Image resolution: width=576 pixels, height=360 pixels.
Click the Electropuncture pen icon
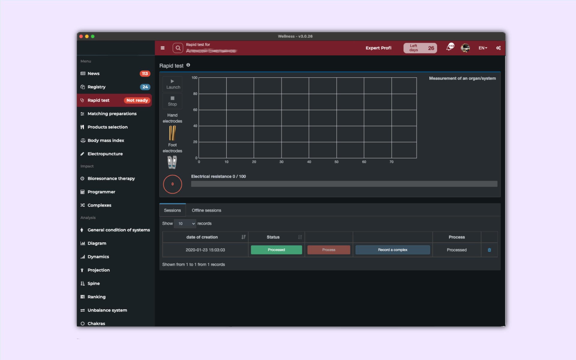point(82,154)
